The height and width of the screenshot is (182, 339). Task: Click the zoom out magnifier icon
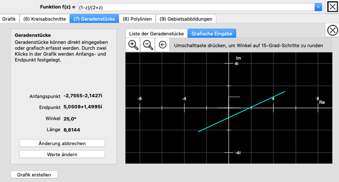point(148,45)
